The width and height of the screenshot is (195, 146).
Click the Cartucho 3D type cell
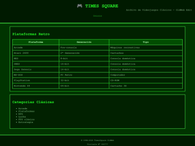click(x=146, y=86)
